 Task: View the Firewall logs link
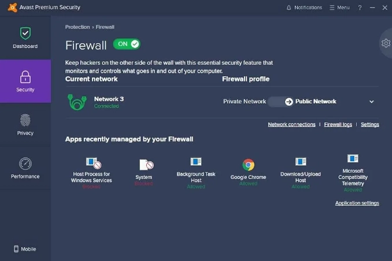[x=338, y=125]
